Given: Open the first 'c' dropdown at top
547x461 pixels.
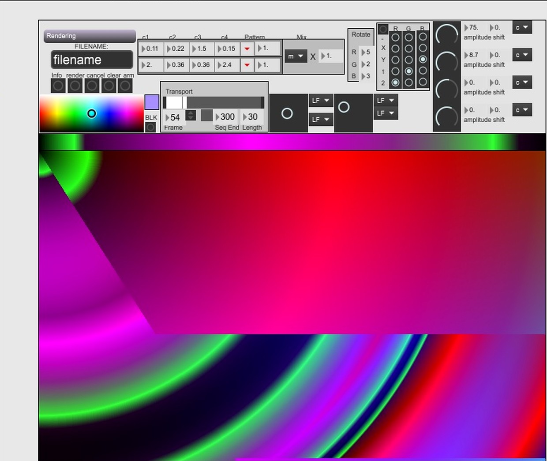Looking at the screenshot, I should (x=522, y=27).
